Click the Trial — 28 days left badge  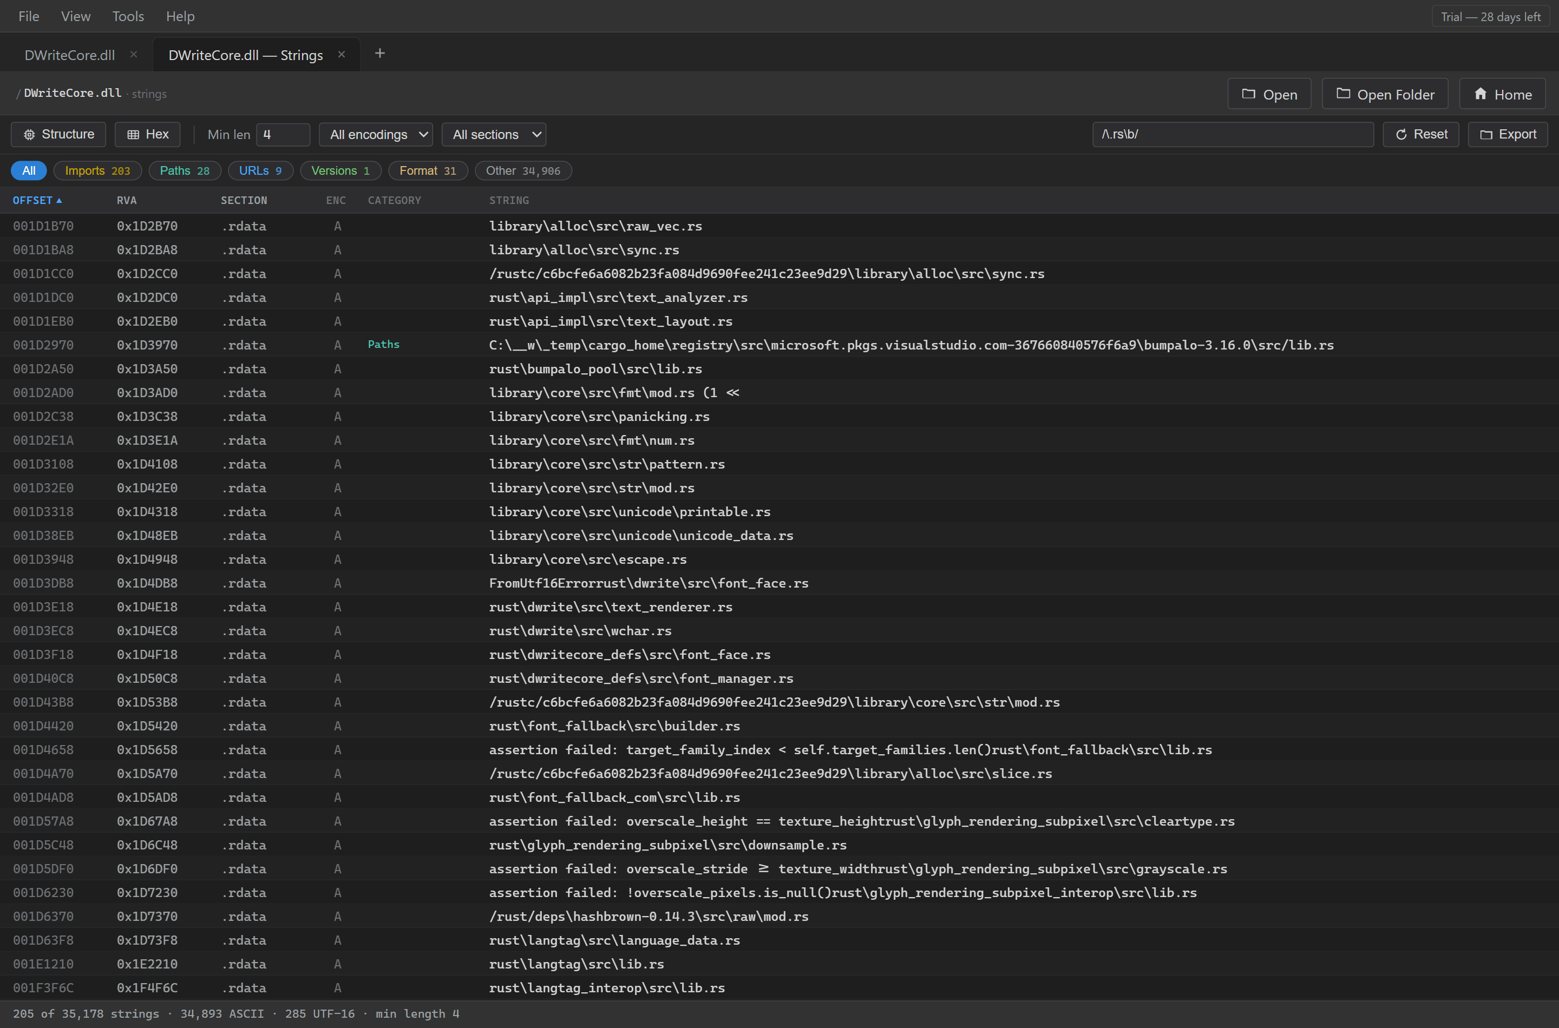[1491, 17]
